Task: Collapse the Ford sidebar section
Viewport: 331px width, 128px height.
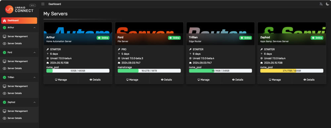Action: 35,53
